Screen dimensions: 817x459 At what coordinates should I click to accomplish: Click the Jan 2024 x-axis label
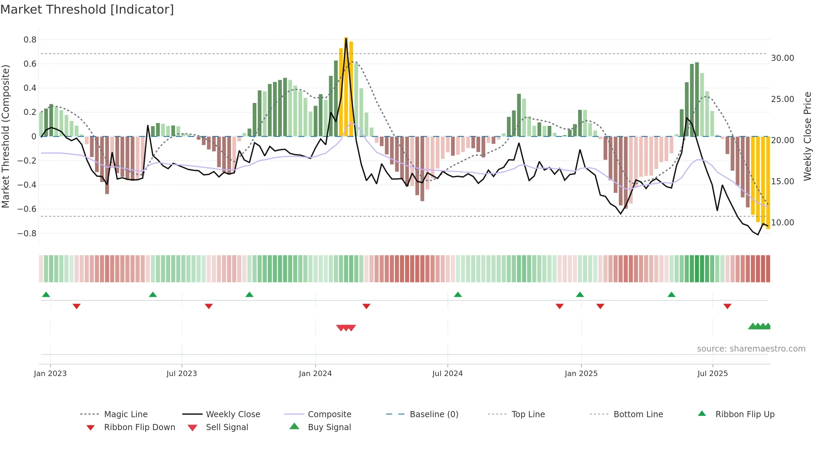click(316, 373)
